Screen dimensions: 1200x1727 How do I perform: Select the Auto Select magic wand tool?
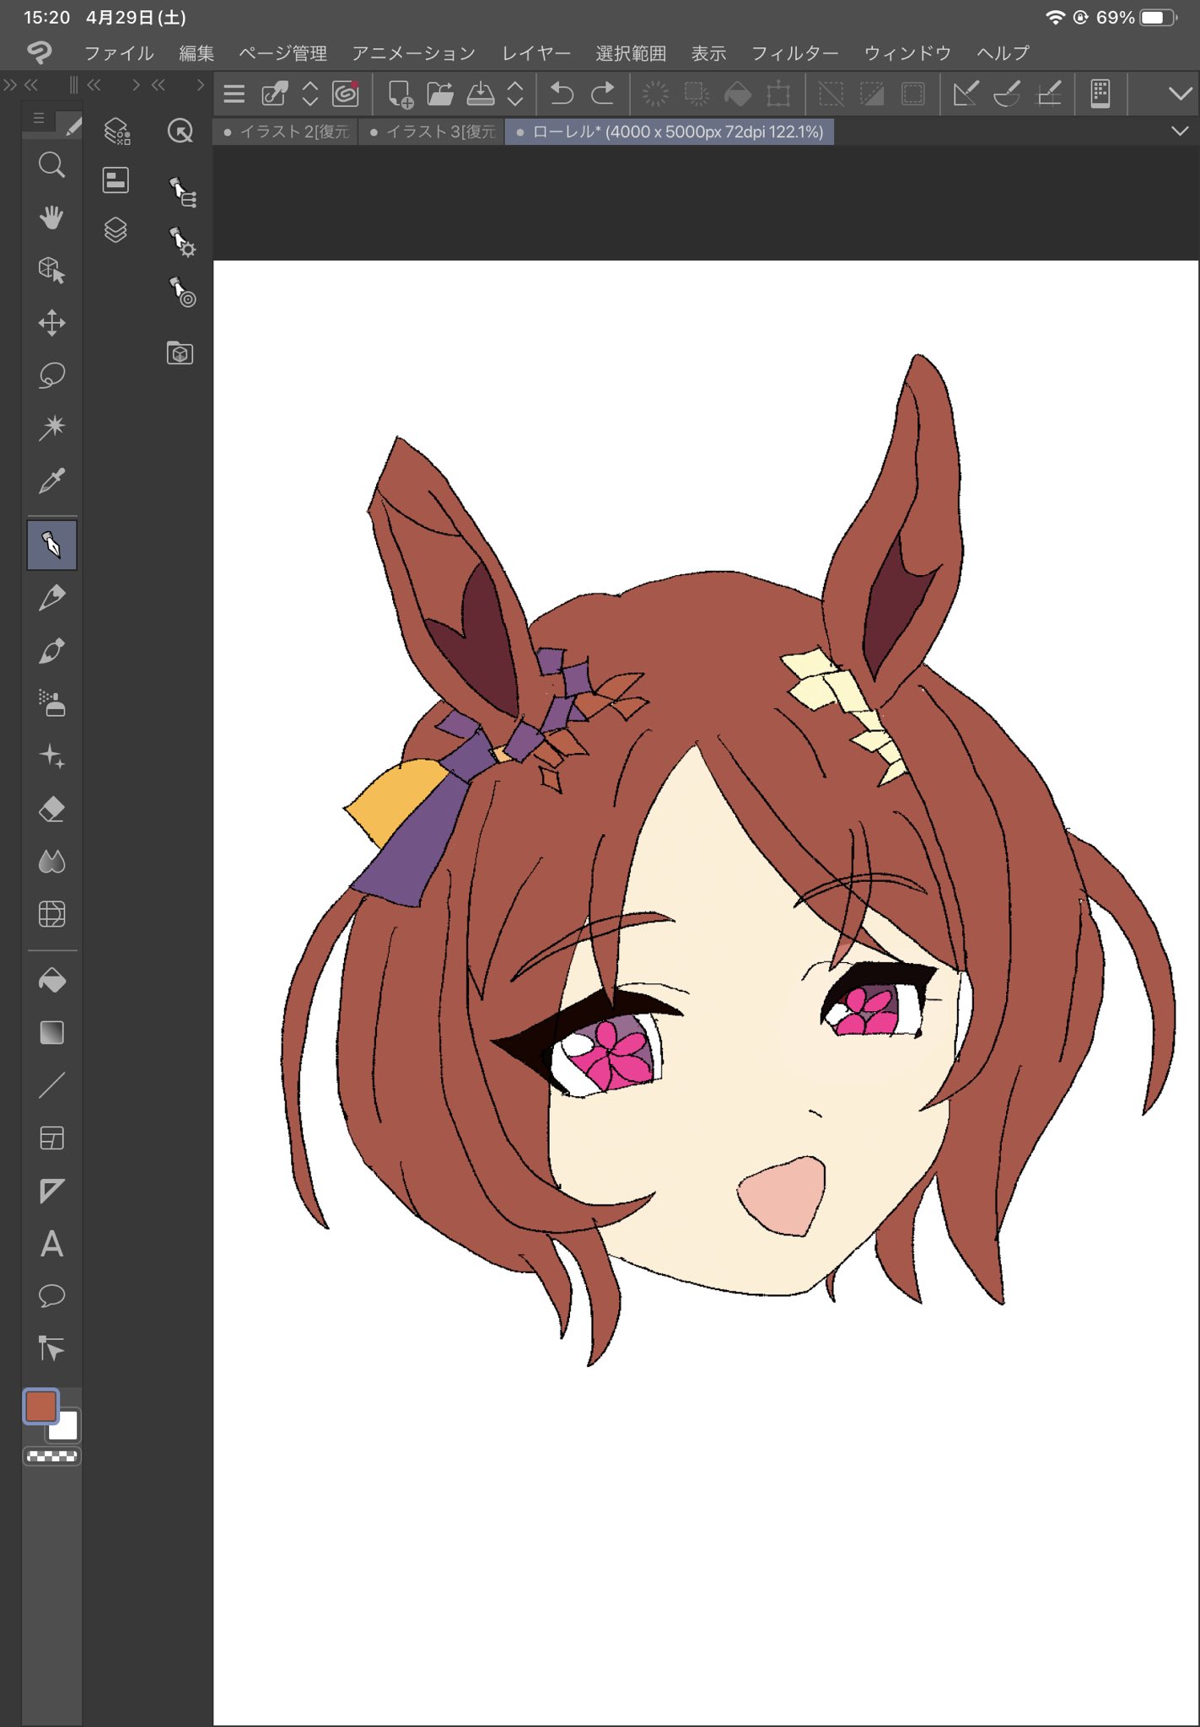point(51,428)
